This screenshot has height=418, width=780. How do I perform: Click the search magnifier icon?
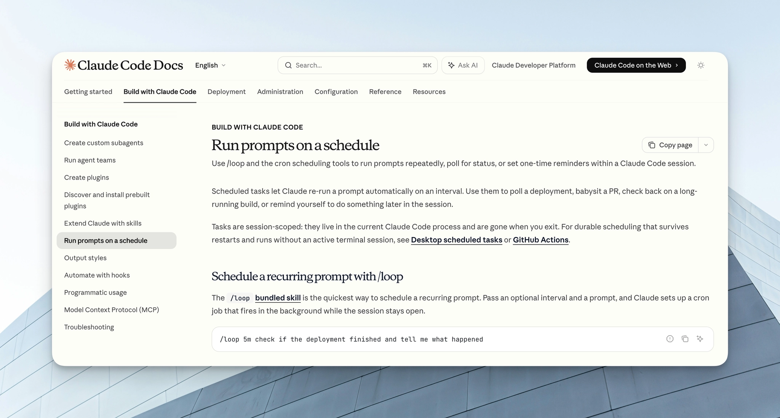click(x=288, y=65)
